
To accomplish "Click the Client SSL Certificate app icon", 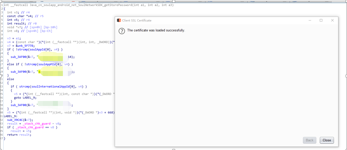I will click(119, 20).
